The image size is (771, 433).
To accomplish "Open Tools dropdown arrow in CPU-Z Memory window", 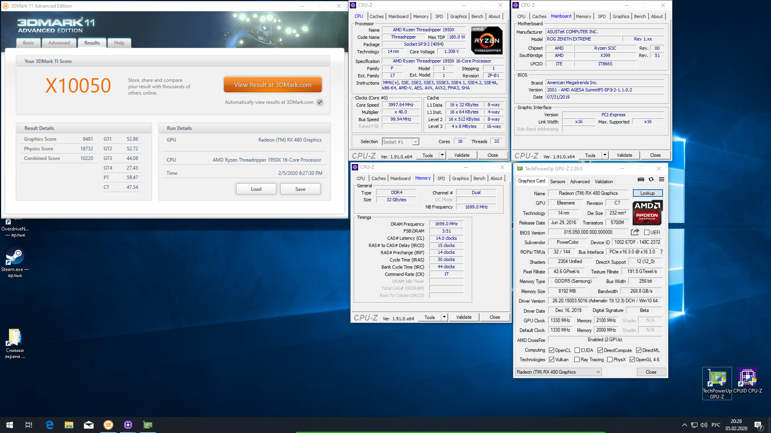I will click(444, 317).
